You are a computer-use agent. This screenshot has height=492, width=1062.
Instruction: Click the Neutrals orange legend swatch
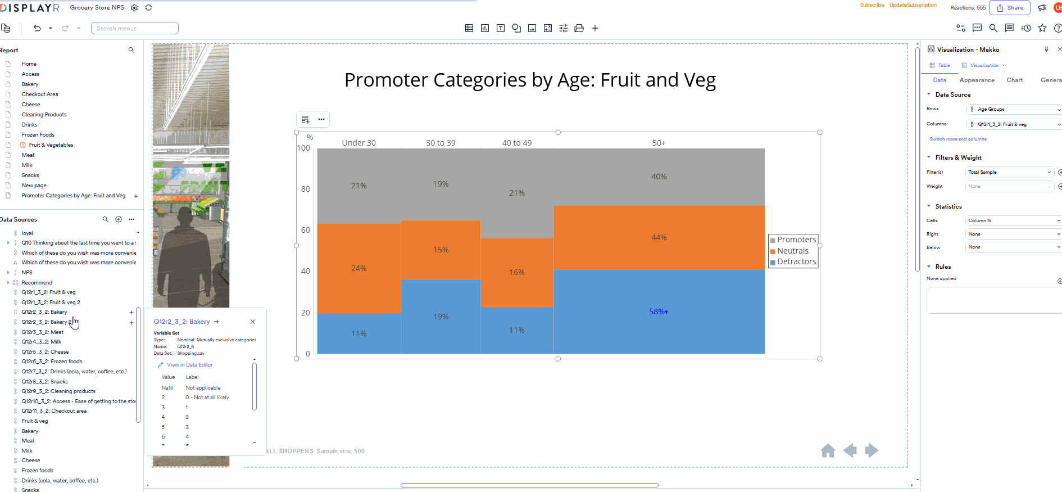click(773, 251)
